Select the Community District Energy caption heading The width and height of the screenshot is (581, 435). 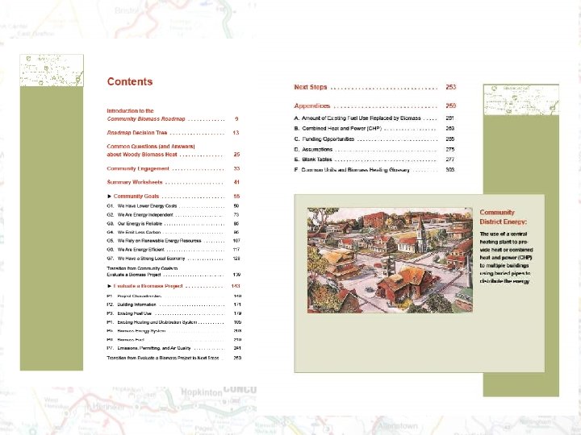[x=503, y=217]
